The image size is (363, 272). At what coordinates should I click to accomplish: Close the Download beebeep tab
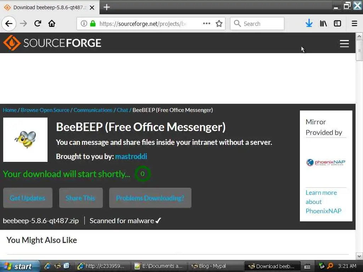(92, 7)
